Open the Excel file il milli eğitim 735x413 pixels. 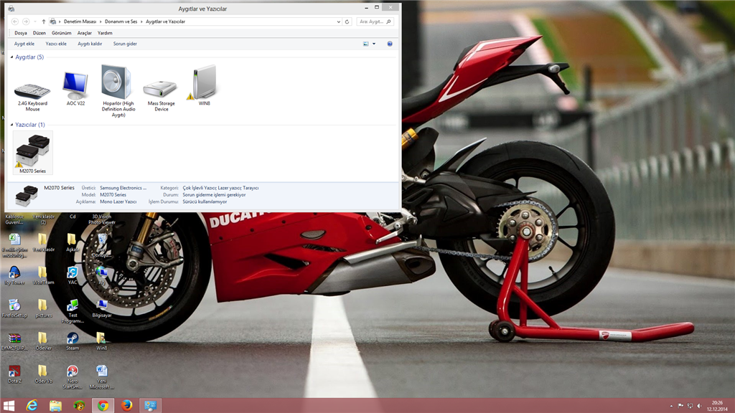[x=14, y=246]
